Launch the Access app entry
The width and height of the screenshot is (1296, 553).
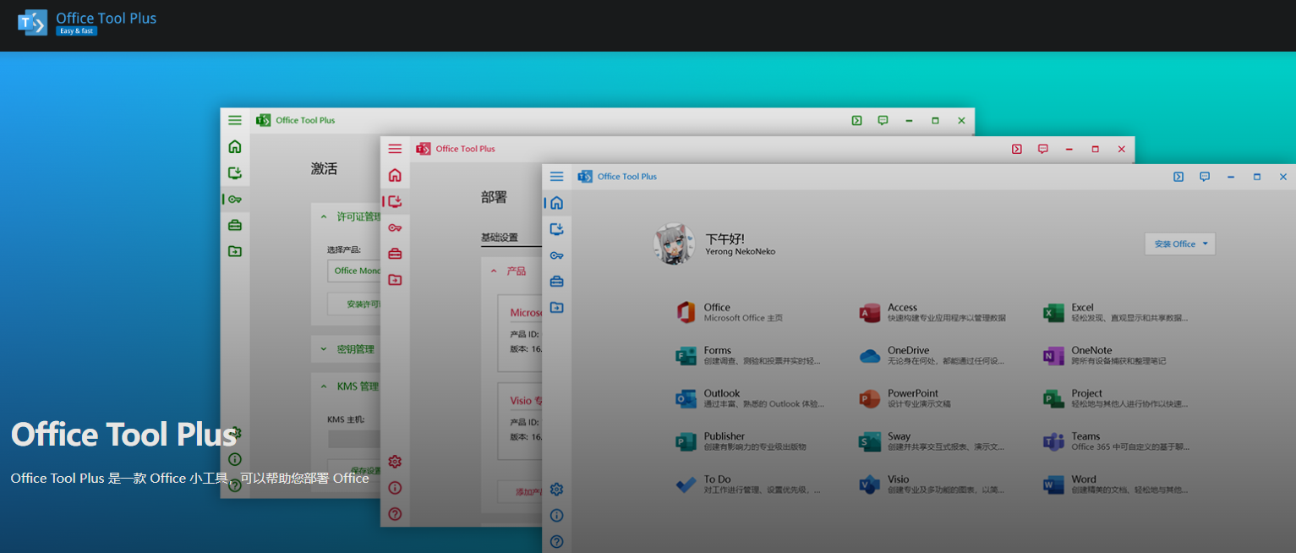(932, 312)
